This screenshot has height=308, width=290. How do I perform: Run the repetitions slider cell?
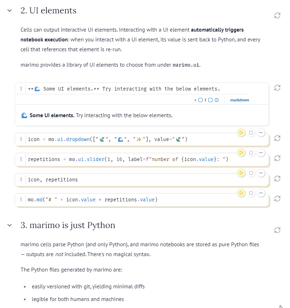241,153
